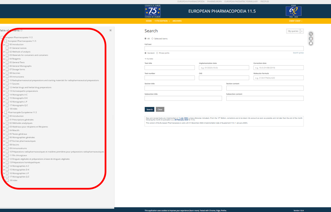Viewport: 331px width, 212px height.
Task: Focus the Section content field
Action: coord(265,88)
